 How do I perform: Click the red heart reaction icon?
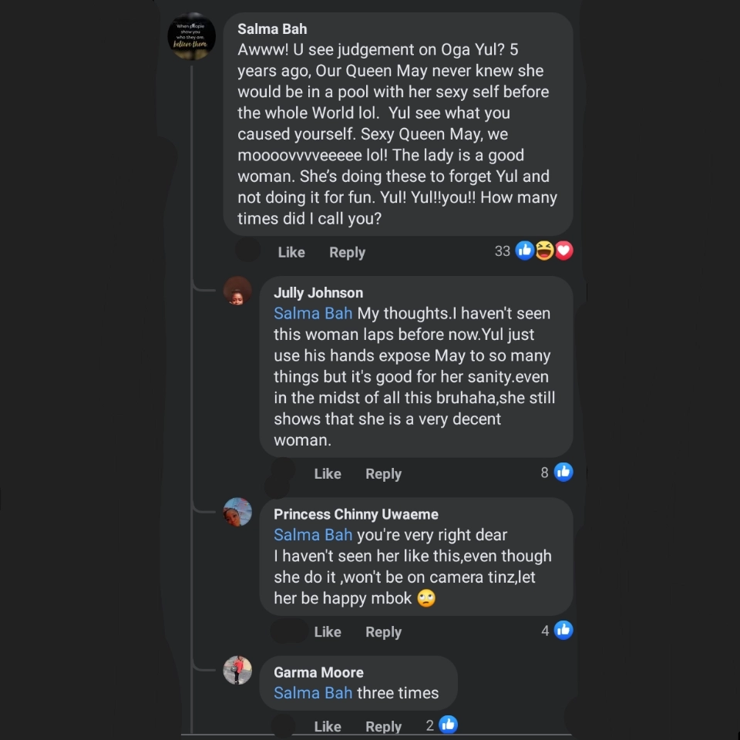pyautogui.click(x=564, y=251)
